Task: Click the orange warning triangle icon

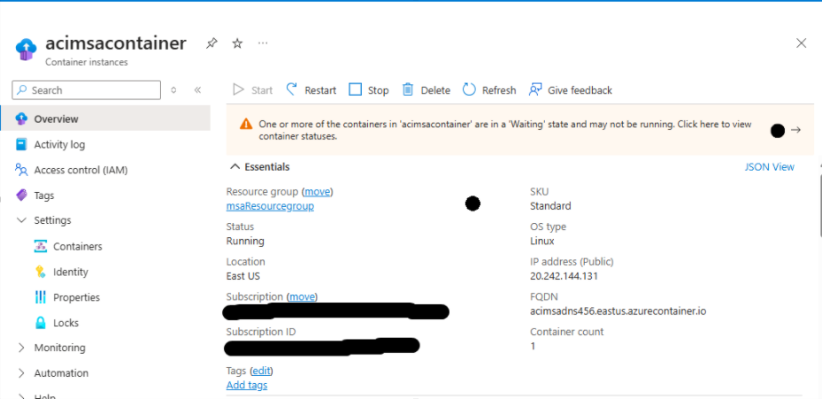Action: point(246,124)
